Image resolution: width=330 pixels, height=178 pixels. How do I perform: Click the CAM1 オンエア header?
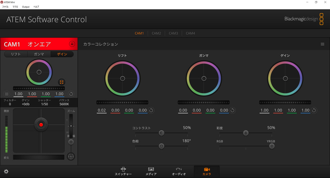point(39,44)
